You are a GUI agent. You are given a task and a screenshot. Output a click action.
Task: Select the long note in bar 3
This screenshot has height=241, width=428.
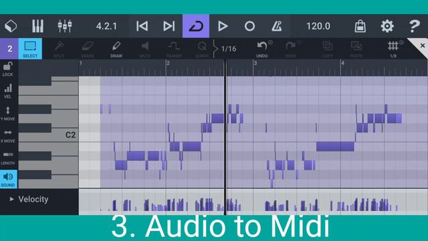pos(335,147)
